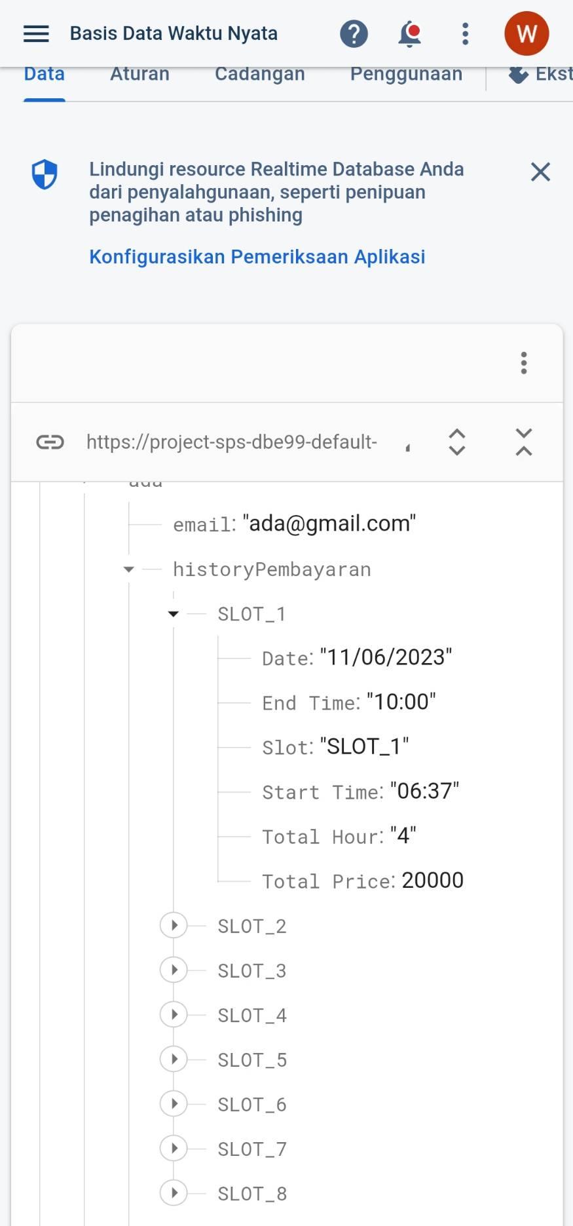Open the W account avatar

526,33
